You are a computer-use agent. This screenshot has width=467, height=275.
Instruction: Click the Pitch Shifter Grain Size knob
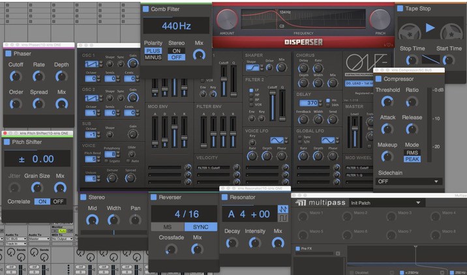[x=37, y=188]
